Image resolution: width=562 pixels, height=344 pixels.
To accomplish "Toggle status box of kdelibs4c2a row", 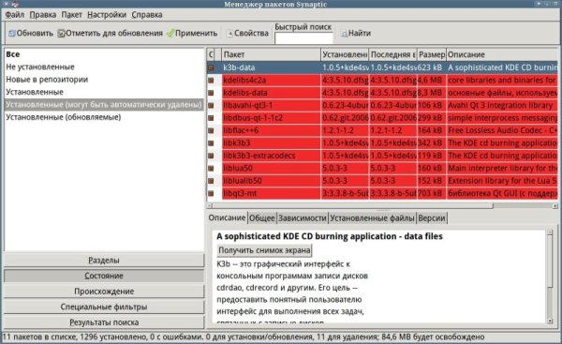I will click(211, 80).
